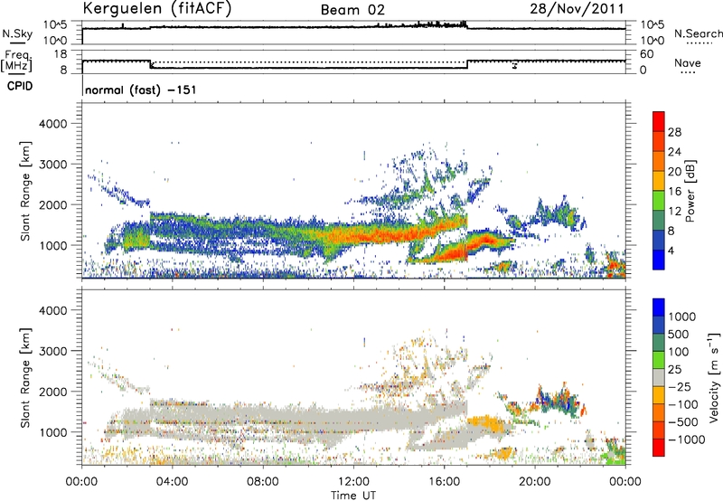Click the velocity panel's "Slant Range [km]" label

(25, 377)
